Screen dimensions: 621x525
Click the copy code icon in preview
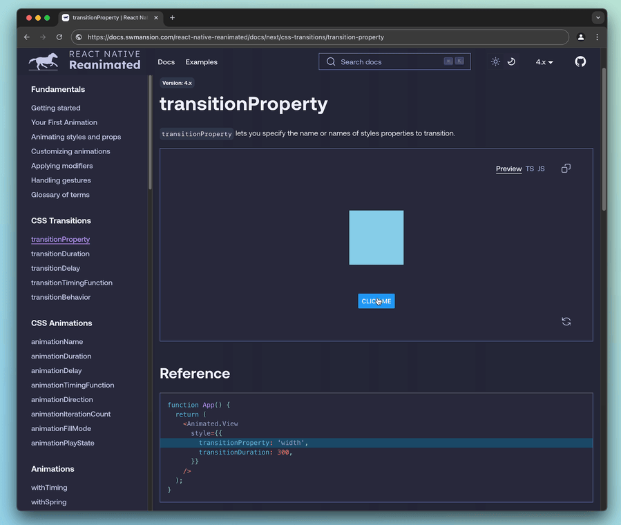click(x=566, y=169)
